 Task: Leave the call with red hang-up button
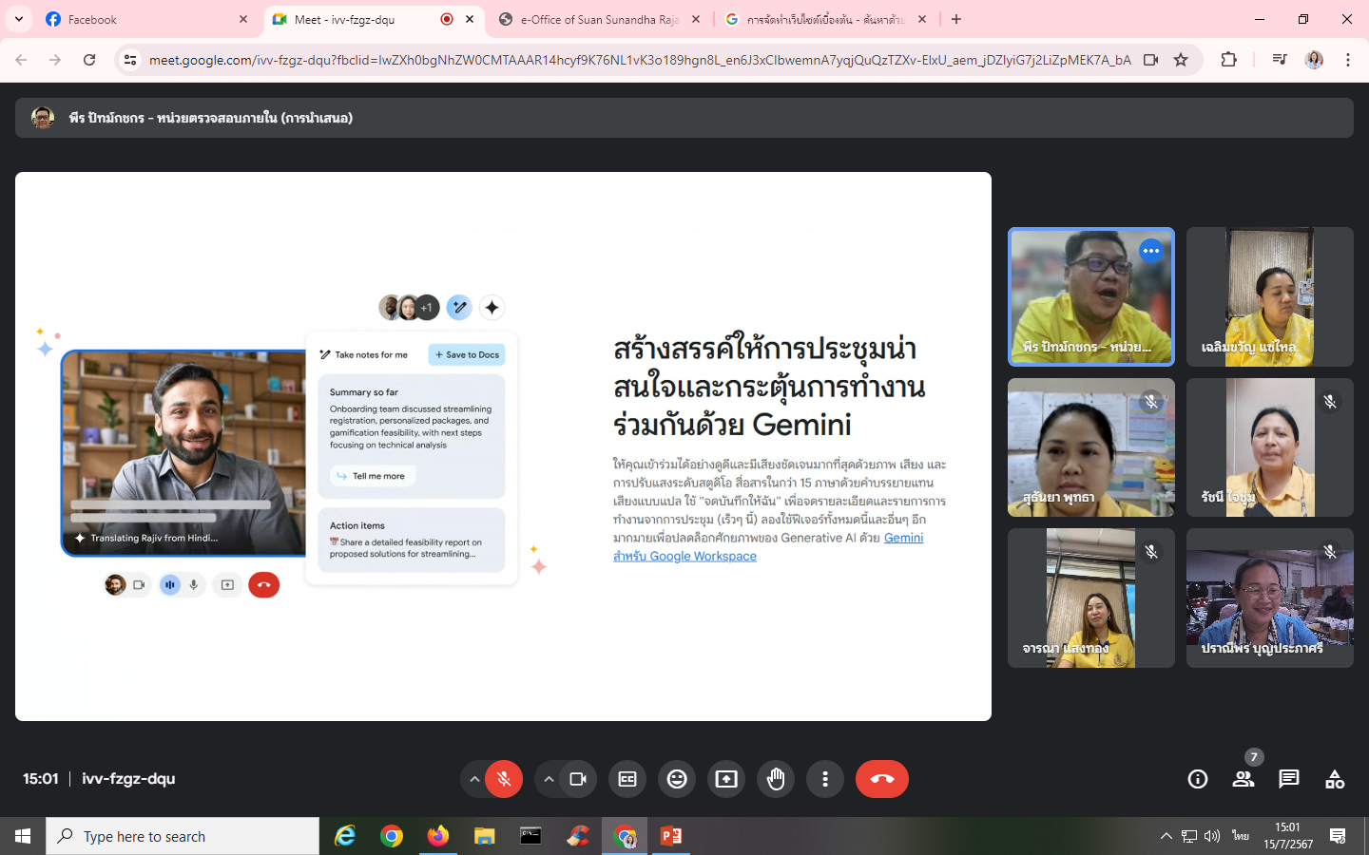(882, 779)
